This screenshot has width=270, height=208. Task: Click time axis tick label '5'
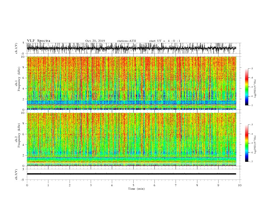(133, 185)
